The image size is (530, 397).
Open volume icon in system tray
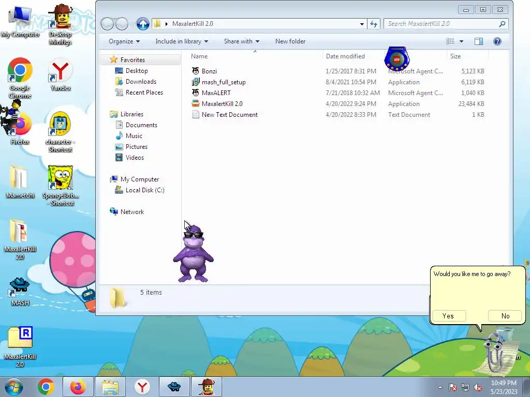pyautogui.click(x=478, y=388)
